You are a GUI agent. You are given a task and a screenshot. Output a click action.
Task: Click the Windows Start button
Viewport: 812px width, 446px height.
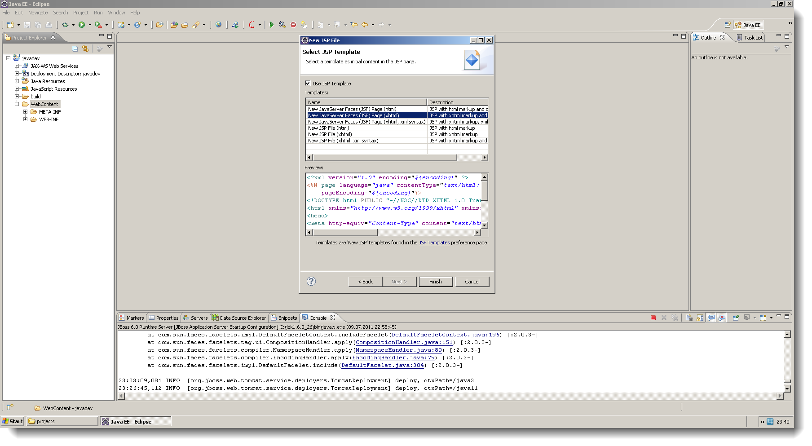(12, 421)
